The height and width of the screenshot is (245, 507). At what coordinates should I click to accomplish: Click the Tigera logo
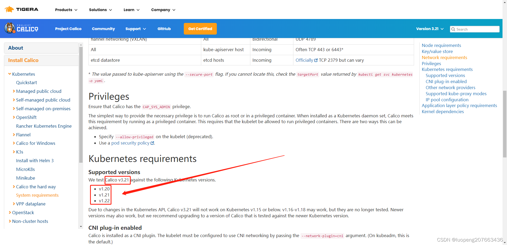click(x=21, y=9)
